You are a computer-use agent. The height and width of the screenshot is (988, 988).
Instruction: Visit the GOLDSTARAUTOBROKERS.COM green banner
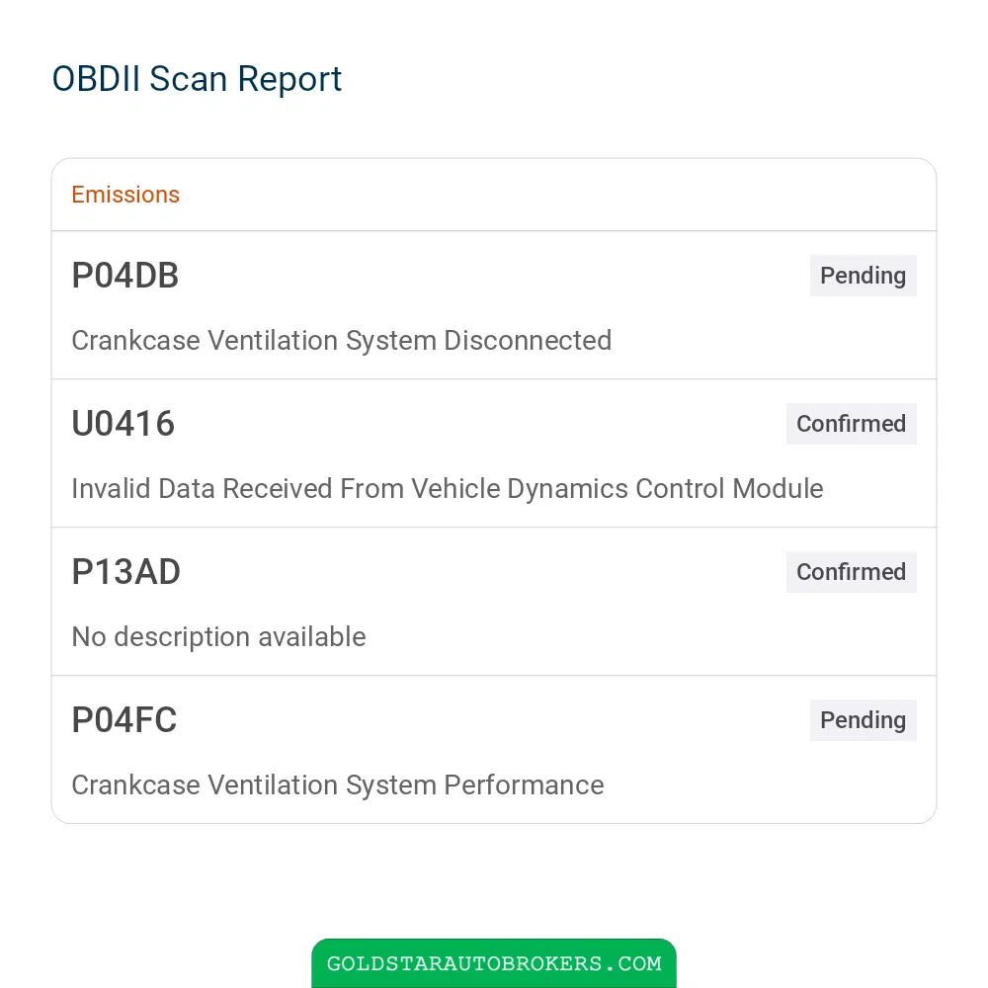coord(494,962)
